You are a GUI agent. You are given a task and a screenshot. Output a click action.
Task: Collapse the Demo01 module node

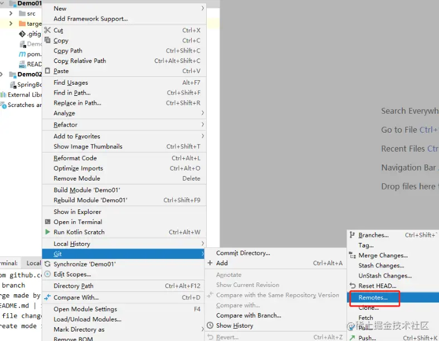(2, 3)
